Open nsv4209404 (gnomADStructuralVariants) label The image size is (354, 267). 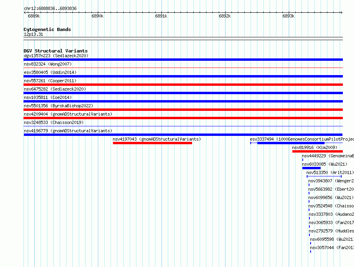[x=68, y=114]
